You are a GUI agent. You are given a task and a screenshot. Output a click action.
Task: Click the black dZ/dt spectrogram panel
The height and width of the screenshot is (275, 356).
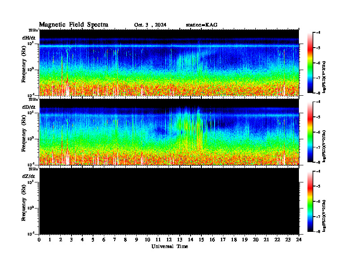pos(169,201)
